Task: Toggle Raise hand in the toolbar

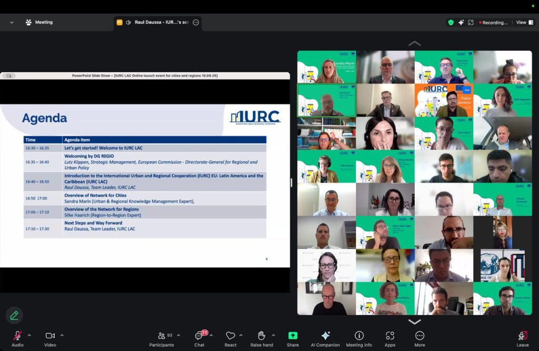Action: [x=261, y=338]
